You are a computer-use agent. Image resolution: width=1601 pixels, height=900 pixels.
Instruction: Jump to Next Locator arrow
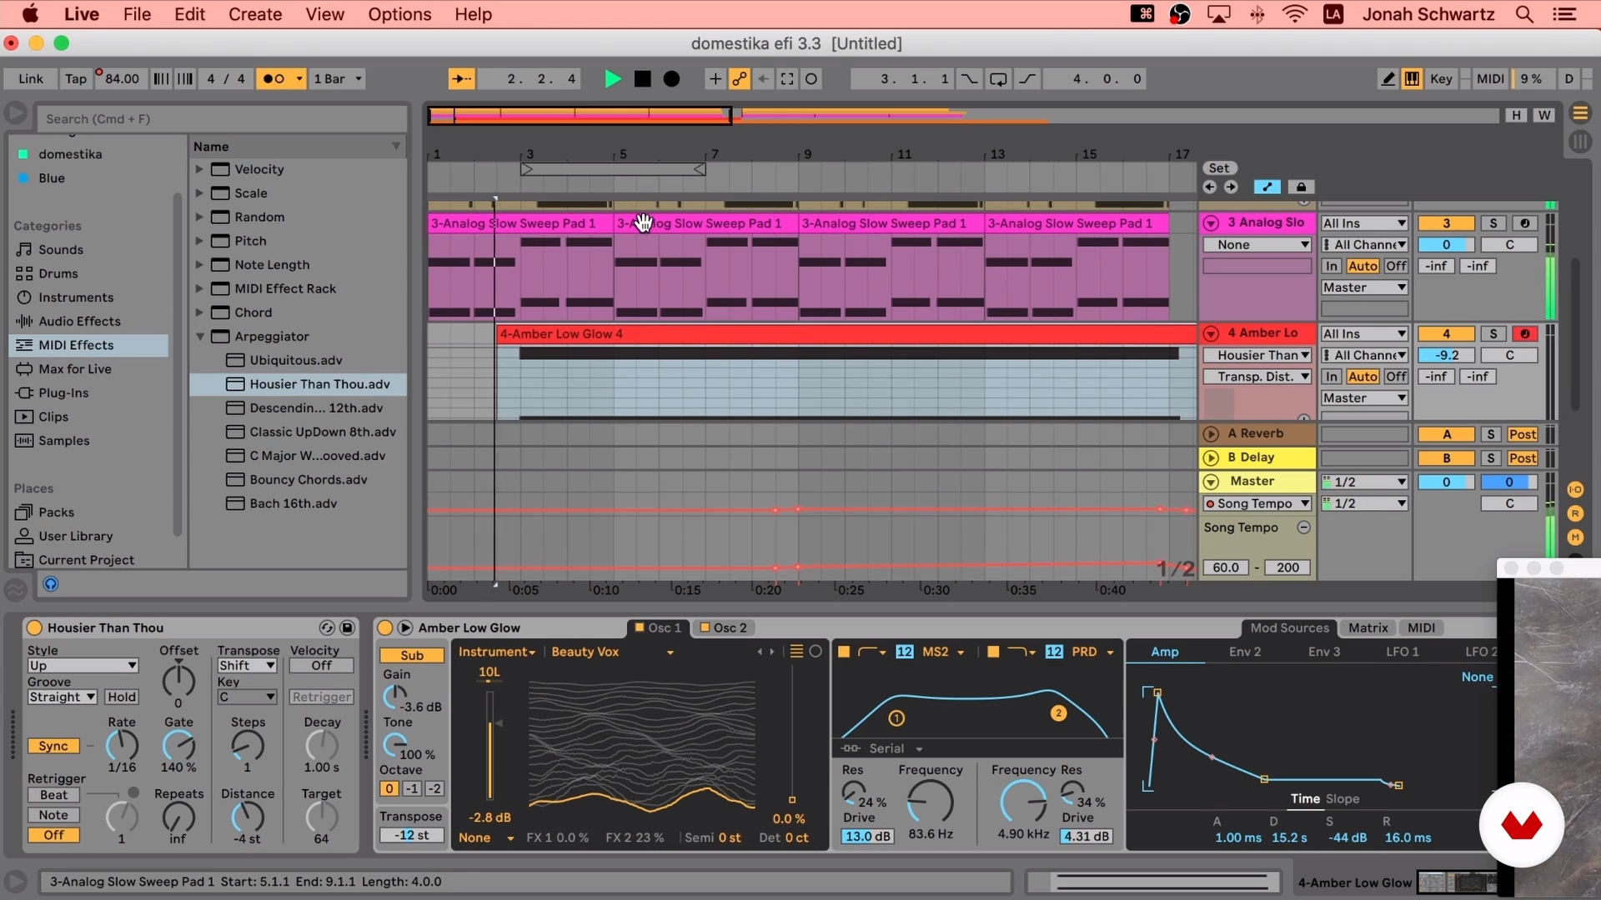1231,187
